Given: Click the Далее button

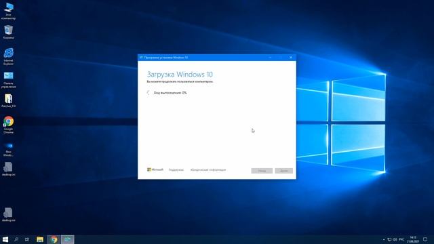Looking at the screenshot, I should pyautogui.click(x=284, y=171).
